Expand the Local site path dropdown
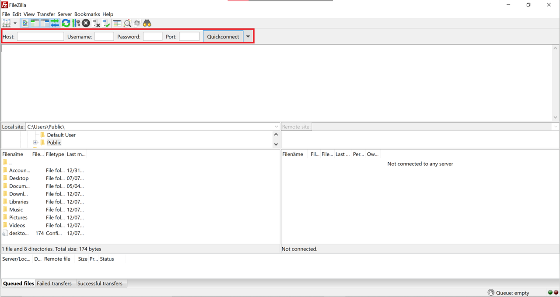The width and height of the screenshot is (560, 297). tap(276, 127)
